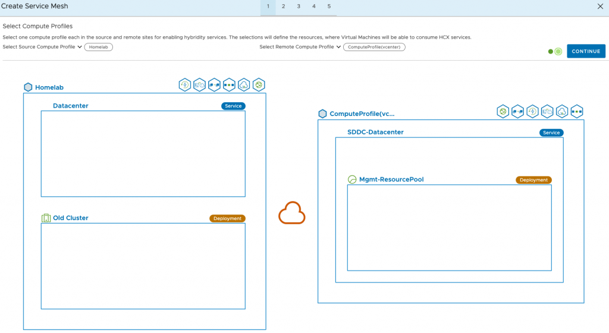Click the SDDC-Datacenter label
The height and width of the screenshot is (333, 609).
point(375,132)
